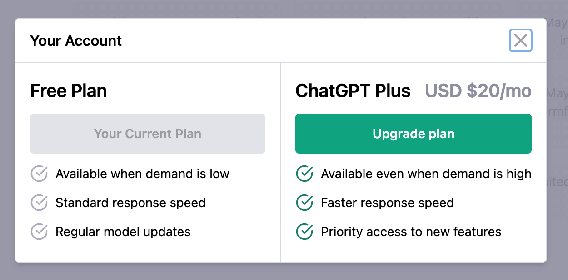568x280 pixels.
Task: Click Available even when demand is high text
Action: (426, 174)
